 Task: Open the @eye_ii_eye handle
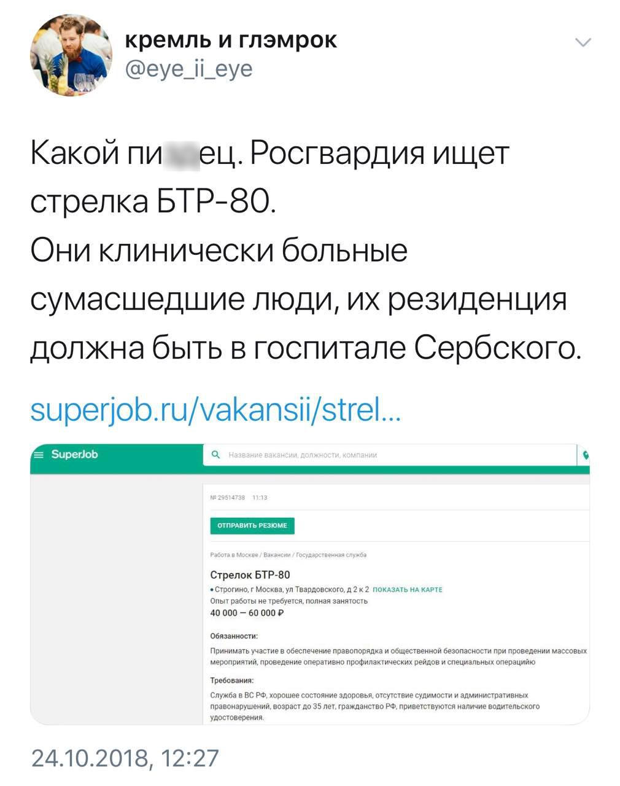[x=189, y=68]
